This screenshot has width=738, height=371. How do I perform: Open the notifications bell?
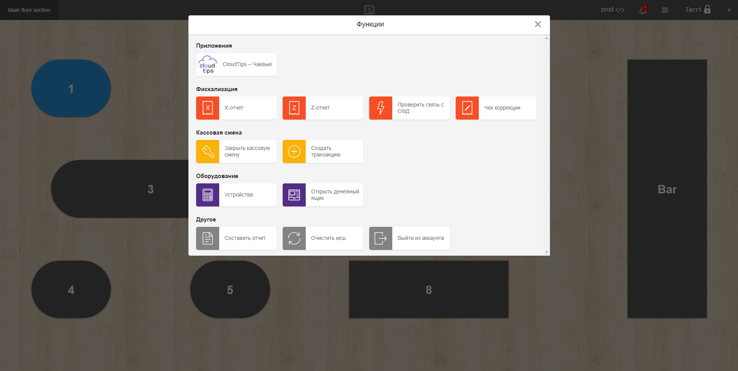point(643,10)
